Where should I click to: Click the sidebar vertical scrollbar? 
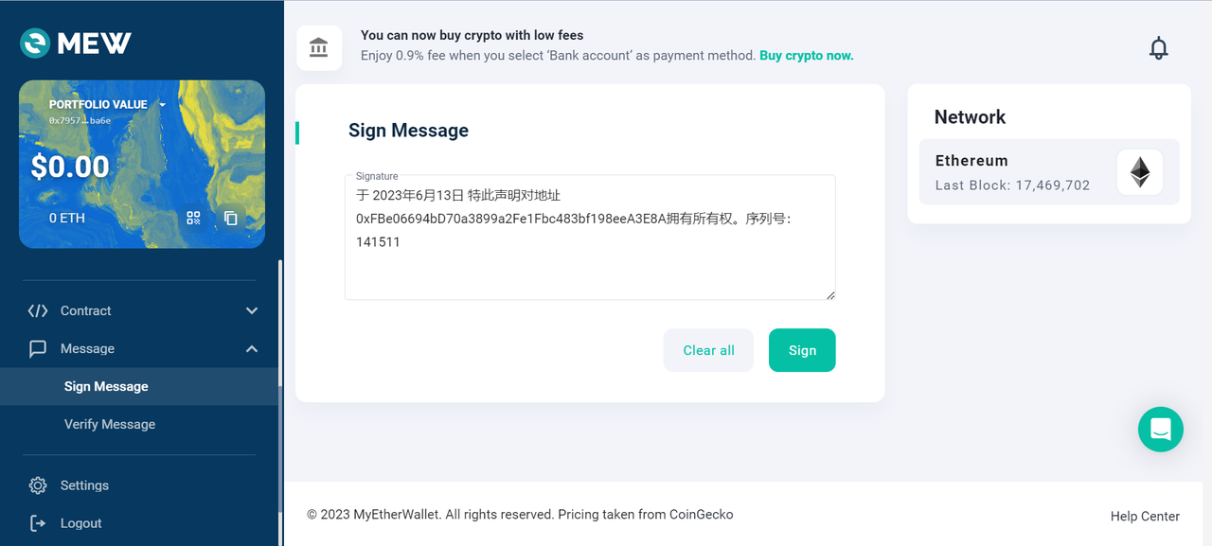(280, 397)
